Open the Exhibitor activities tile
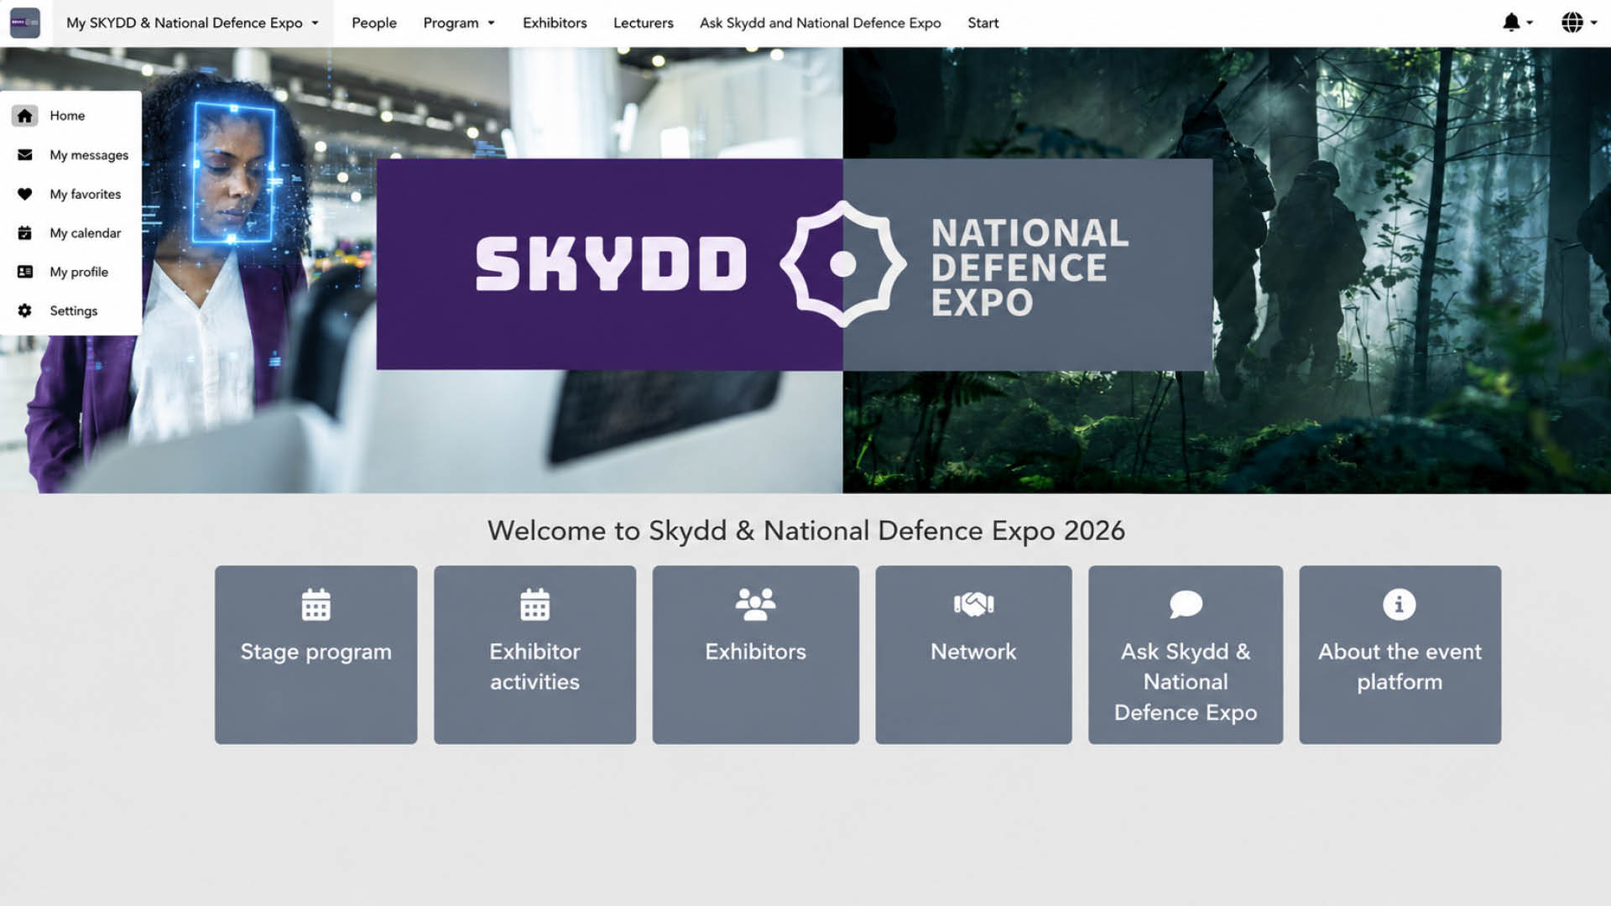 click(x=534, y=654)
